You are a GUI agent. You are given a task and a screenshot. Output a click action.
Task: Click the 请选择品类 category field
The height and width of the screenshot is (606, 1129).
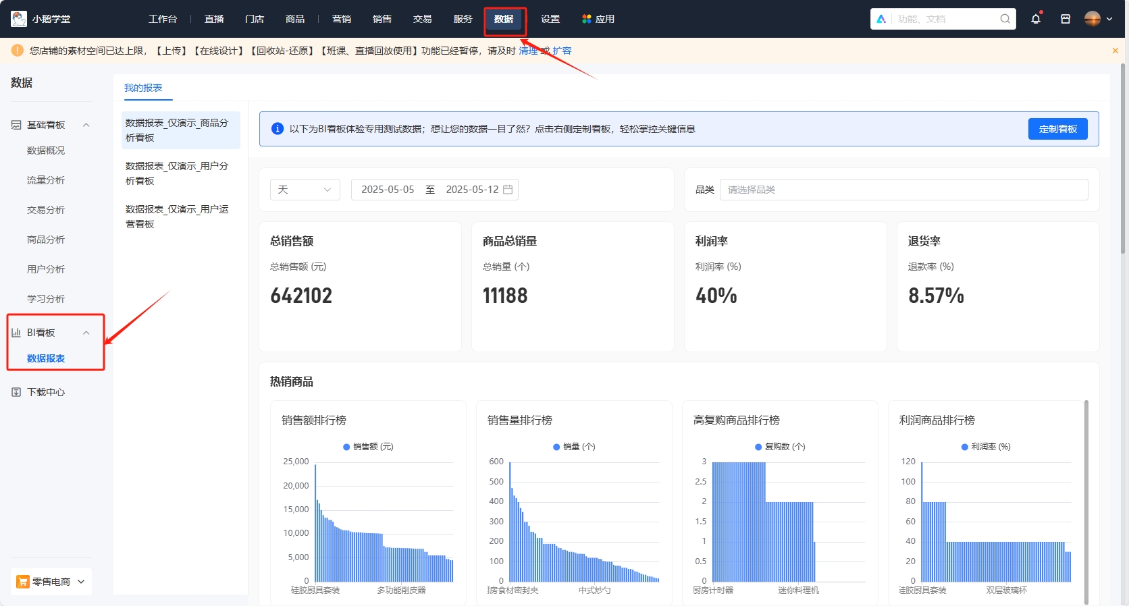[903, 190]
